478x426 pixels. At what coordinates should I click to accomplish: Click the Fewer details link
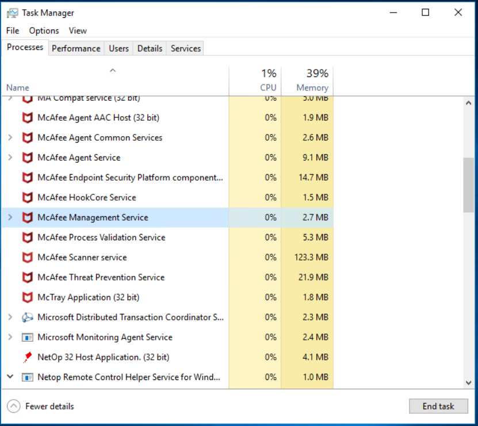(49, 406)
